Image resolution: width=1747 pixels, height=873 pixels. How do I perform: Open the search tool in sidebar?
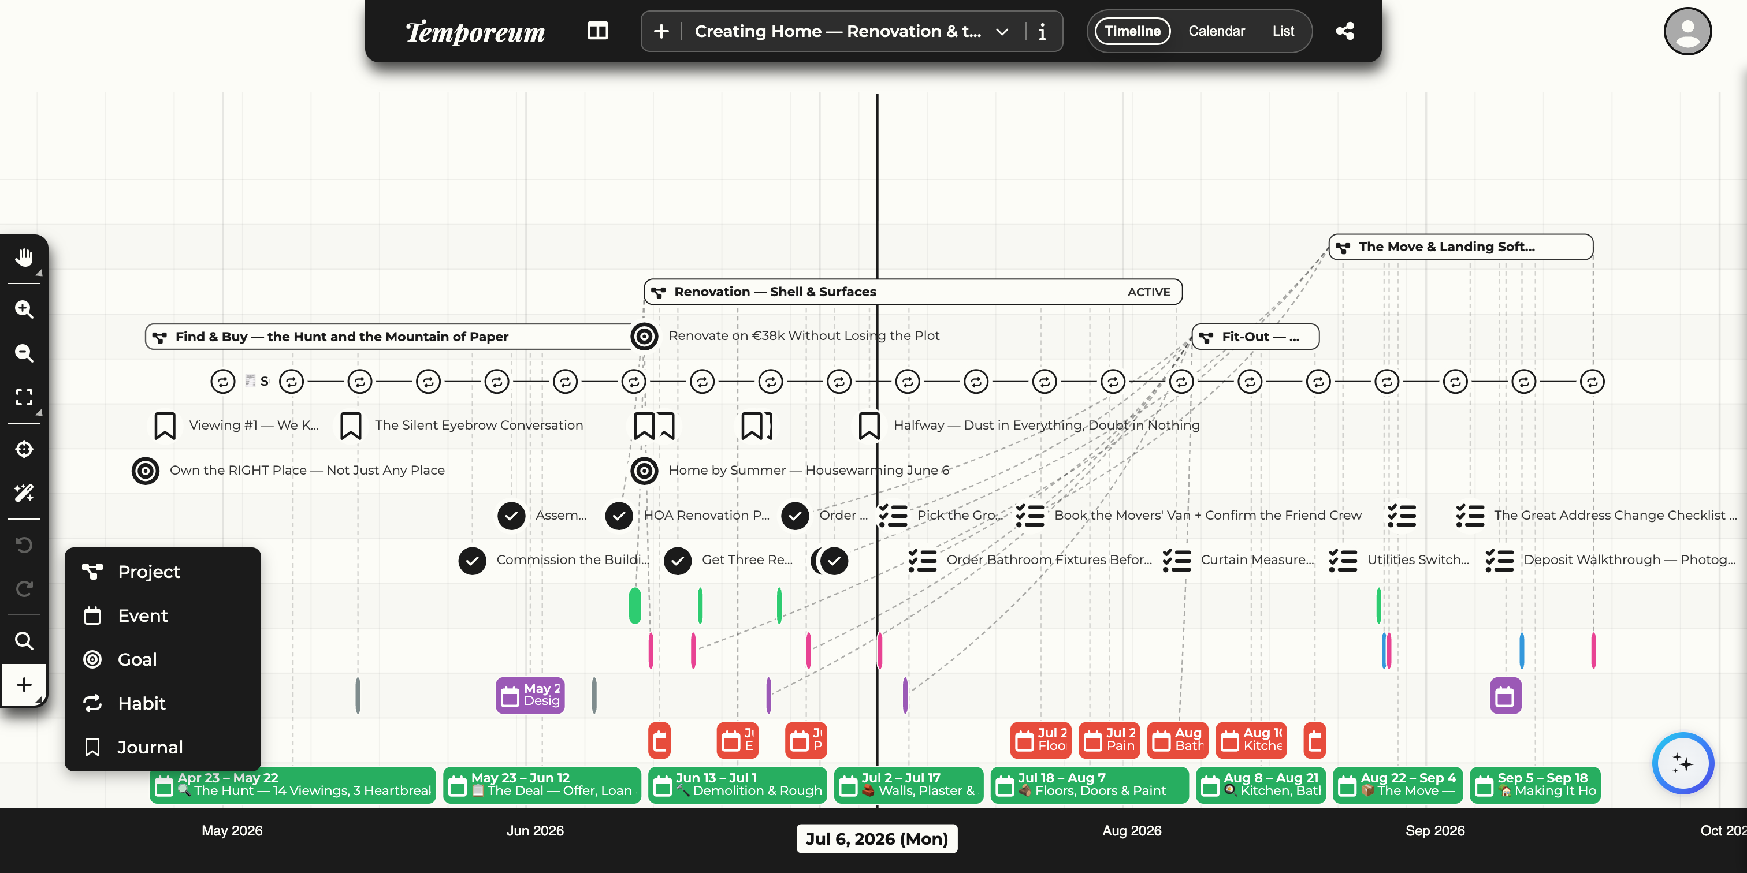pyautogui.click(x=24, y=640)
